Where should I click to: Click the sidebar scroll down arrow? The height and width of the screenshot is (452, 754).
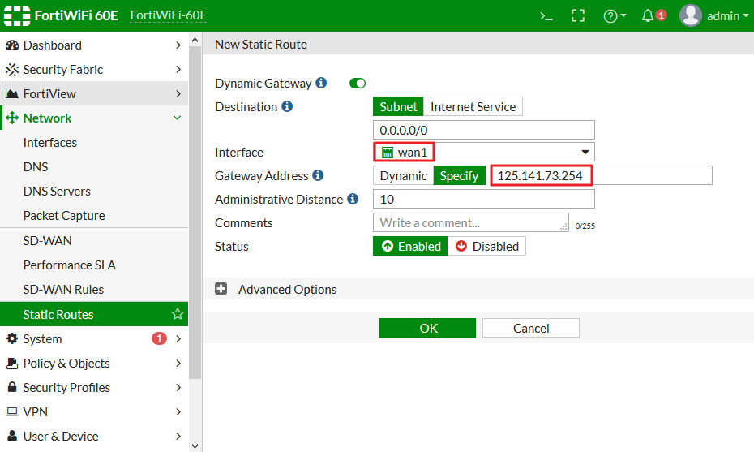pos(195,446)
